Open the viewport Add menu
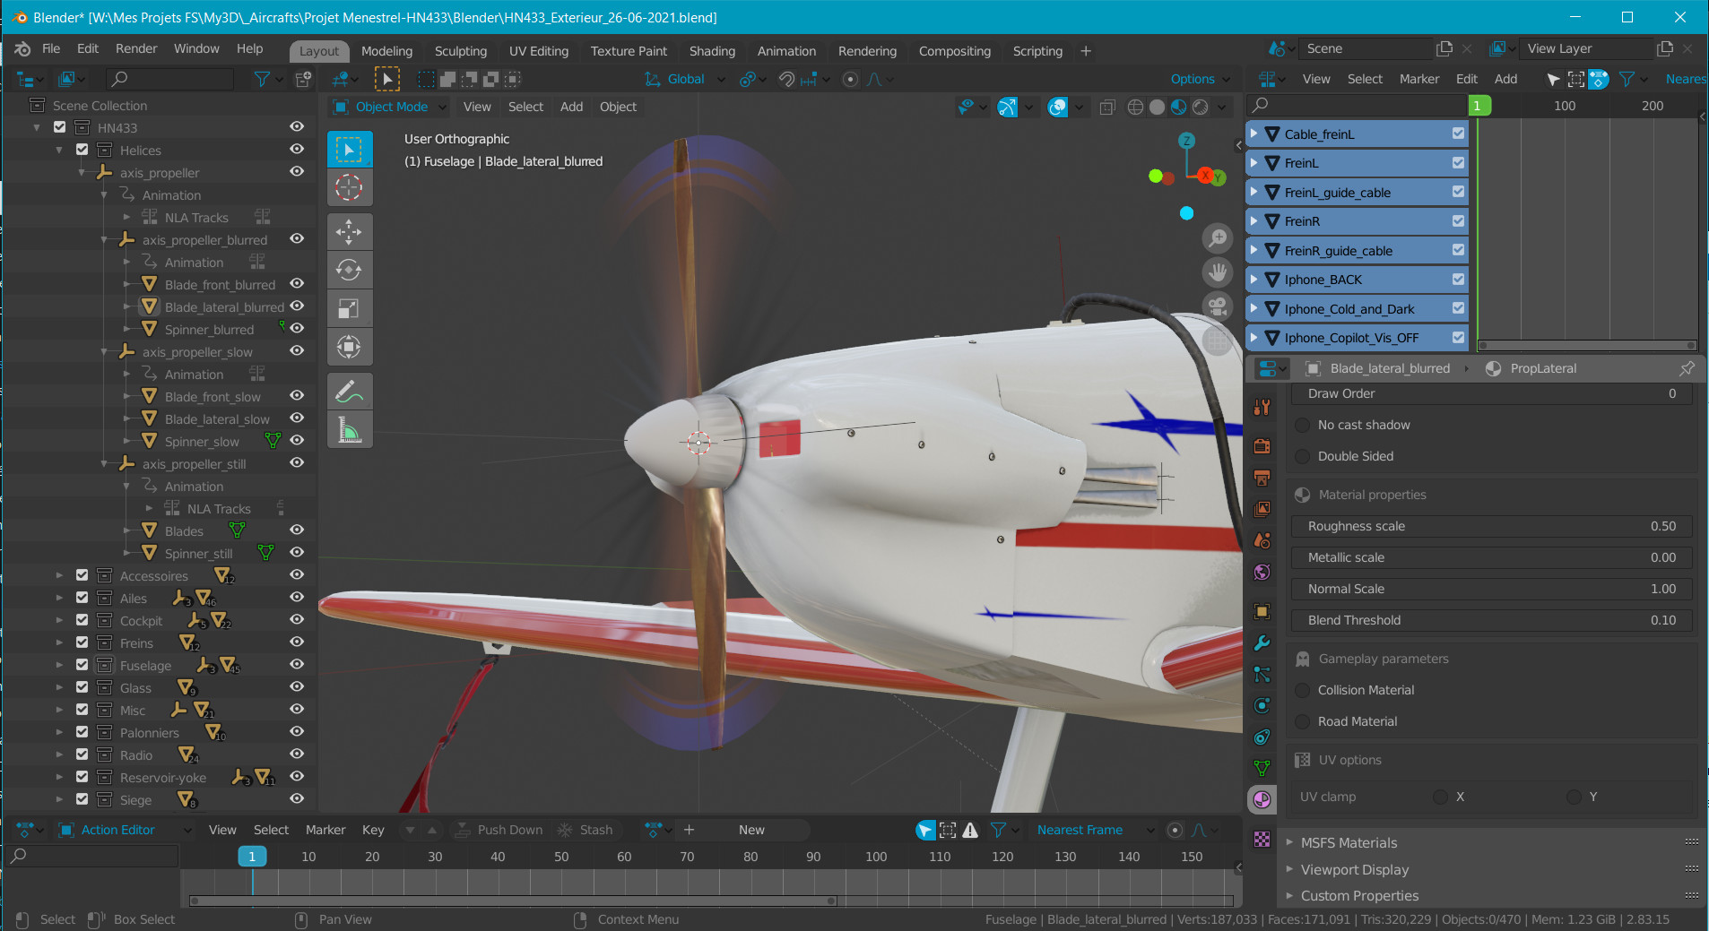Viewport: 1709px width, 931px height. click(x=571, y=107)
